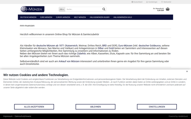The width and height of the screenshot is (191, 119).
Task: Click the Ihr Warenkorb 0,00 EUR text
Action: [x=158, y=10]
